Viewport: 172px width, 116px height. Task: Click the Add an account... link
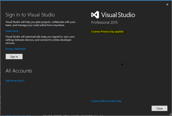pos(16,80)
